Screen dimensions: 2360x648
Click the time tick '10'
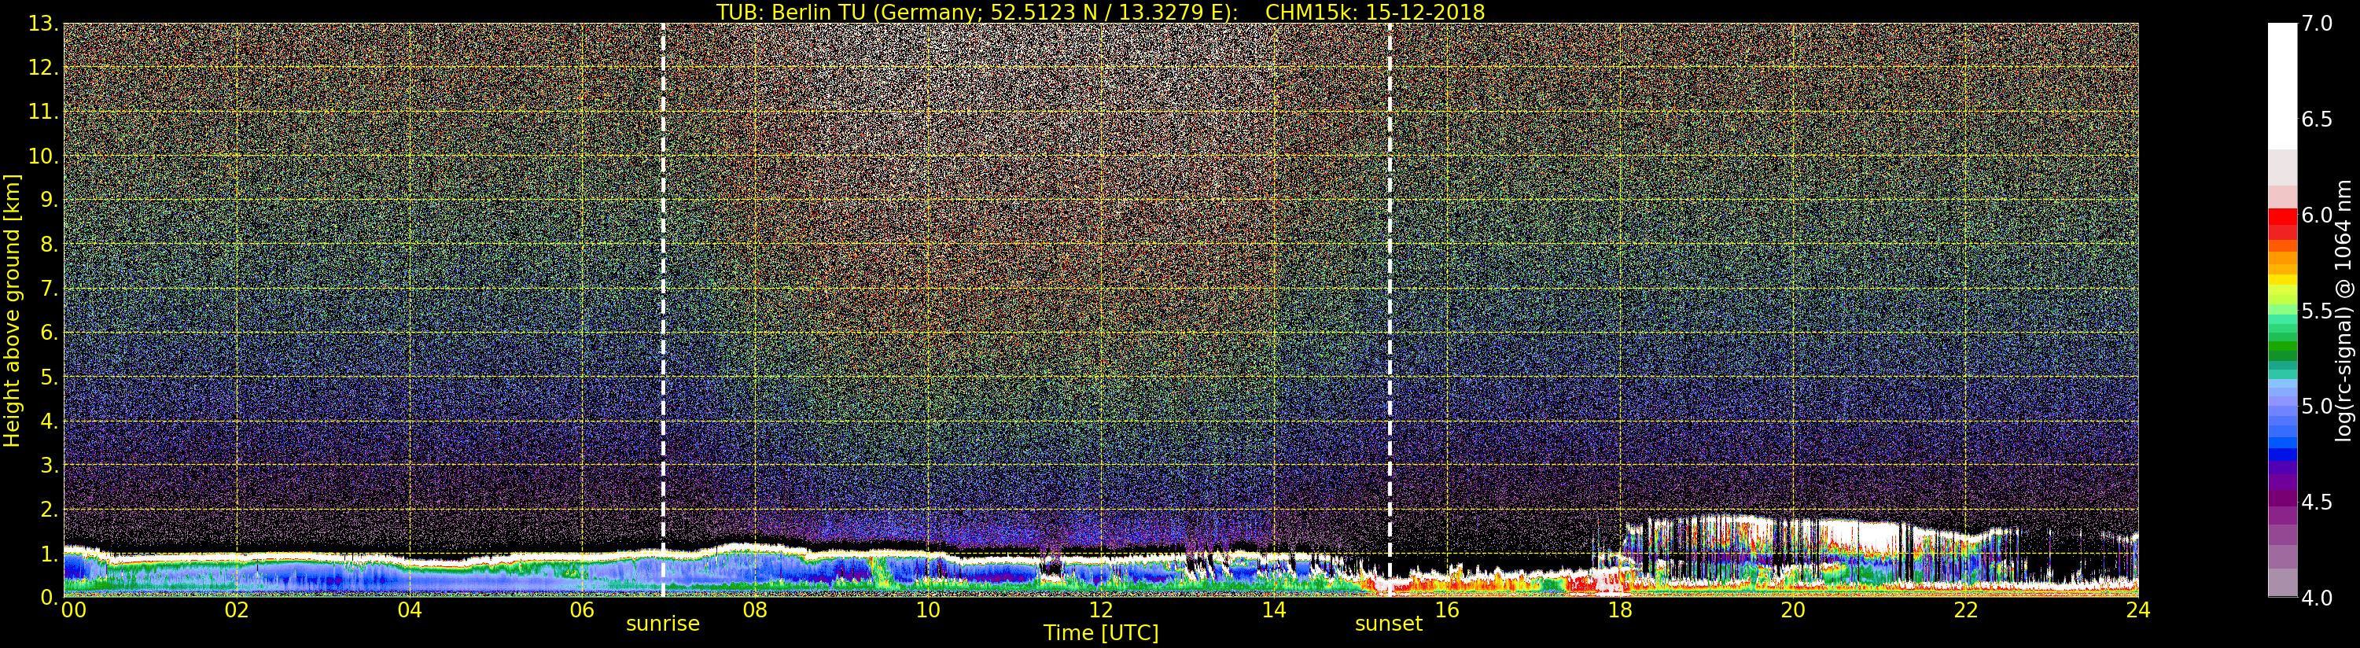pyautogui.click(x=928, y=610)
